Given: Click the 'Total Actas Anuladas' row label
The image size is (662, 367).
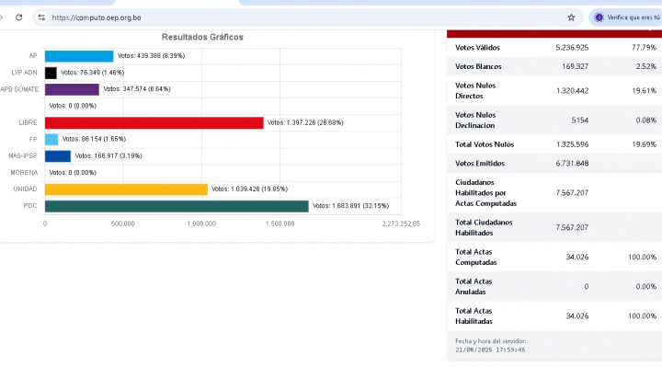Looking at the screenshot, I should click(474, 287).
